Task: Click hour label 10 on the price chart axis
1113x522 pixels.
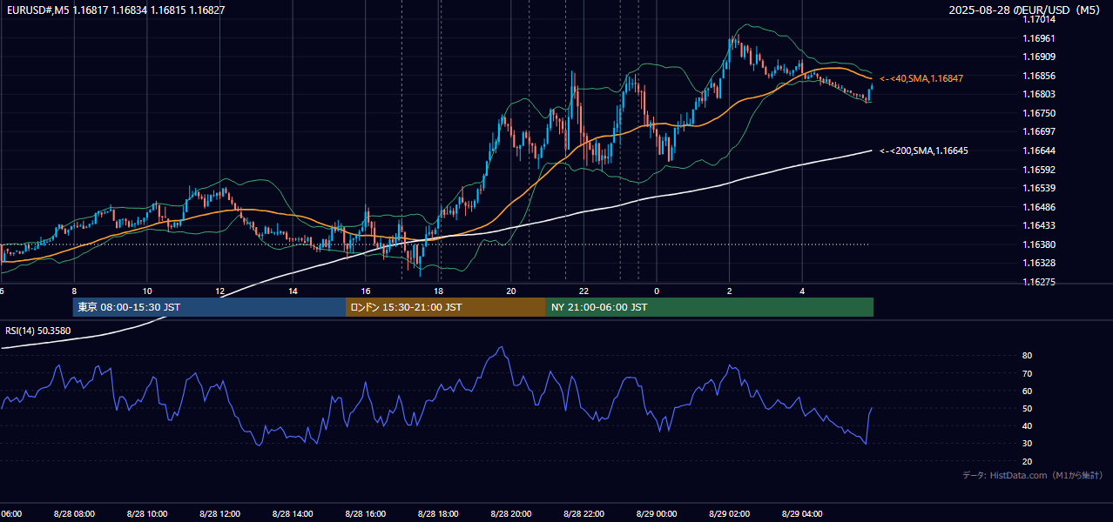Action: tap(147, 291)
